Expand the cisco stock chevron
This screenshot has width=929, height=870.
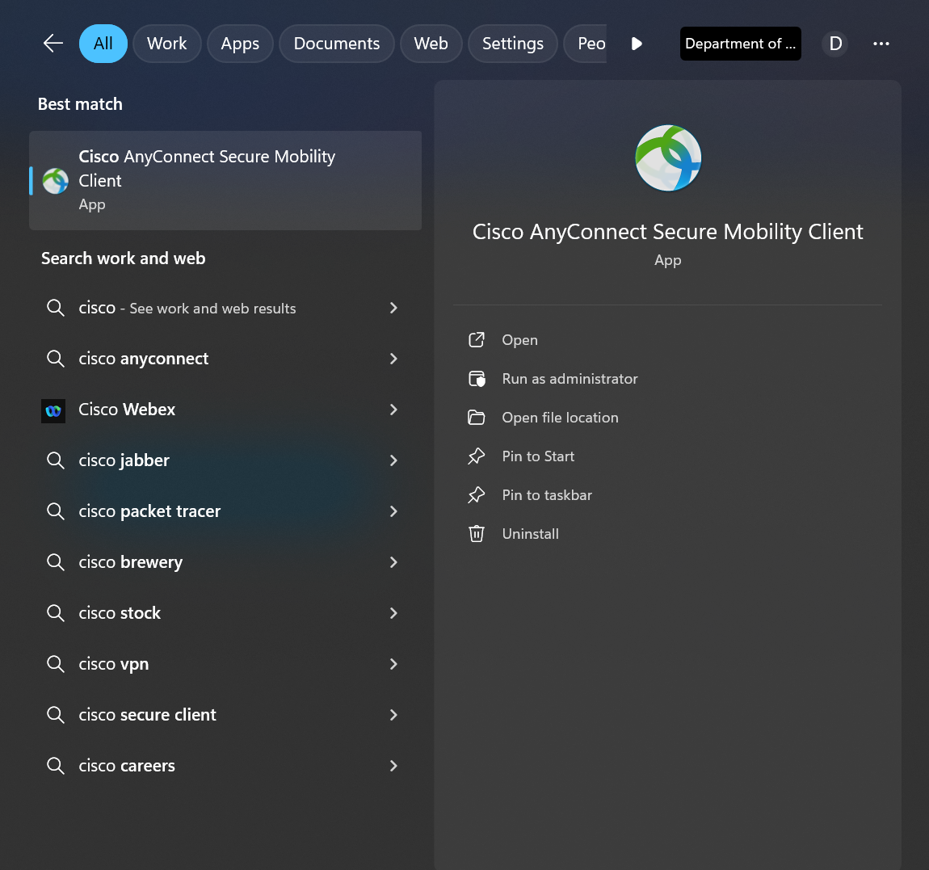pos(393,613)
